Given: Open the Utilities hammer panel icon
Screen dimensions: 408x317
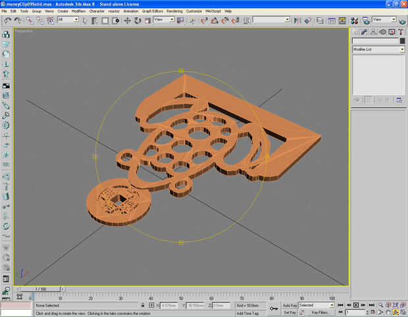Looking at the screenshot, I should 401,32.
